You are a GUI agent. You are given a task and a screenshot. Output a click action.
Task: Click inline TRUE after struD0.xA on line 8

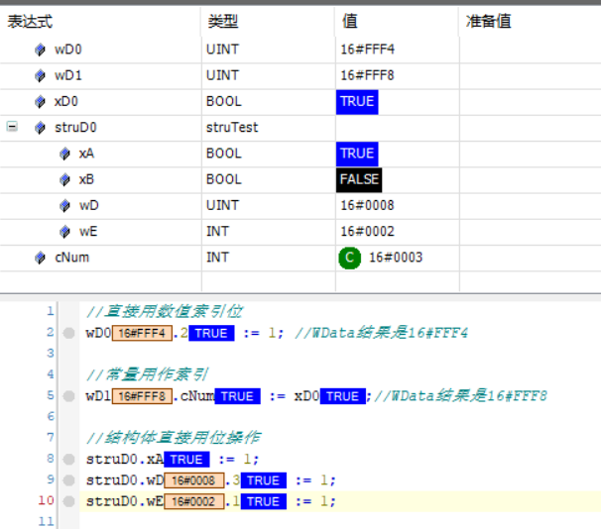(186, 460)
